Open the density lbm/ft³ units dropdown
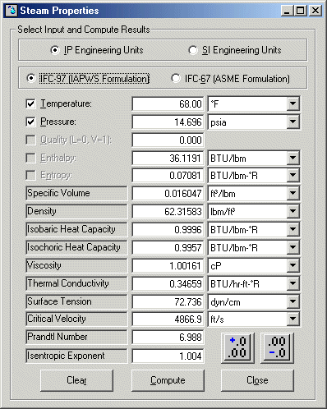Viewport: 327px width, 409px height. click(x=292, y=211)
